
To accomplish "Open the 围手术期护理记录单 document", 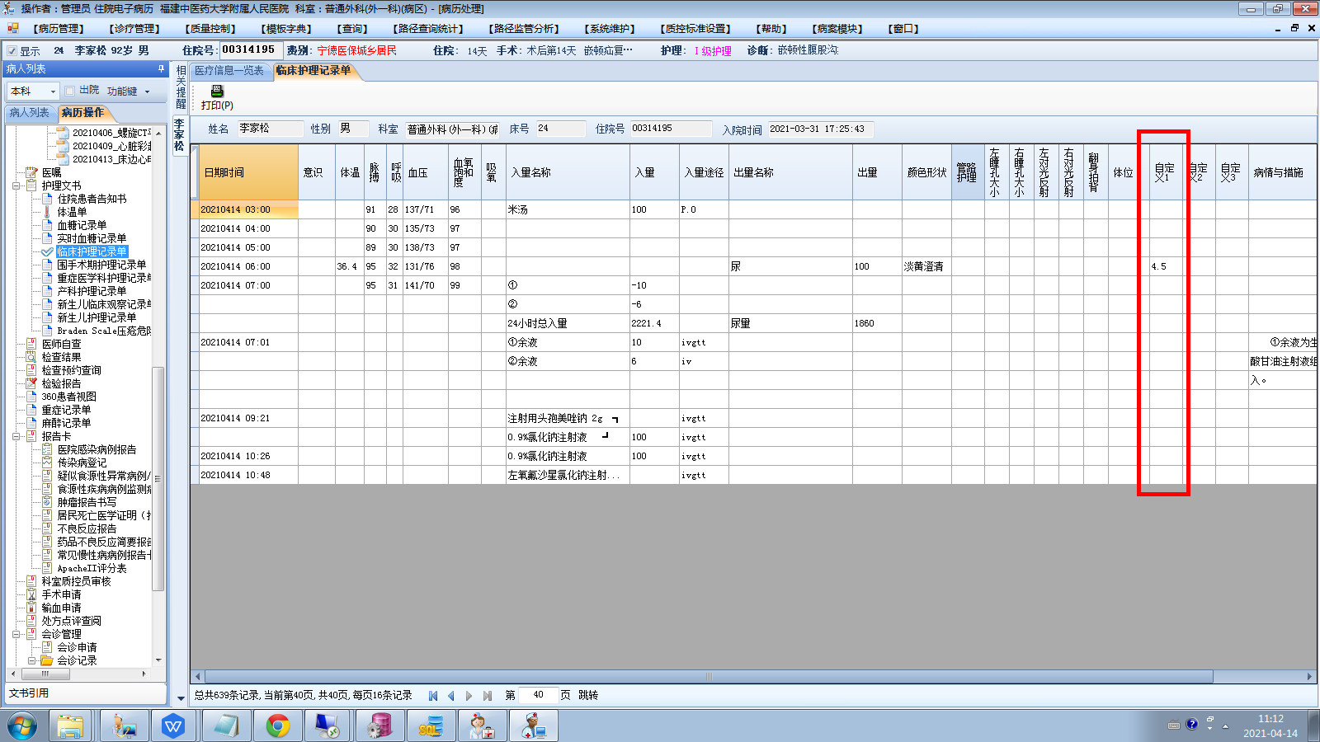I will pyautogui.click(x=101, y=265).
